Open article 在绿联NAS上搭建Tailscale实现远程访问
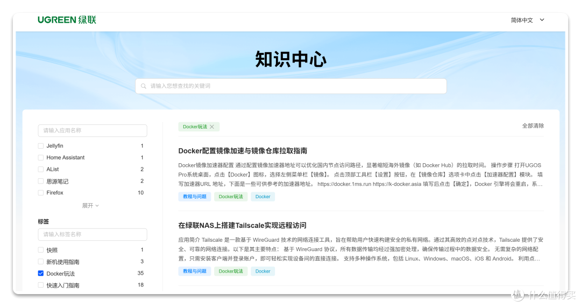The image size is (581, 307). click(242, 226)
